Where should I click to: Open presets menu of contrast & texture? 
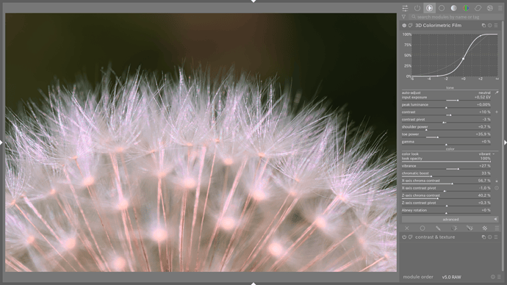point(496,237)
